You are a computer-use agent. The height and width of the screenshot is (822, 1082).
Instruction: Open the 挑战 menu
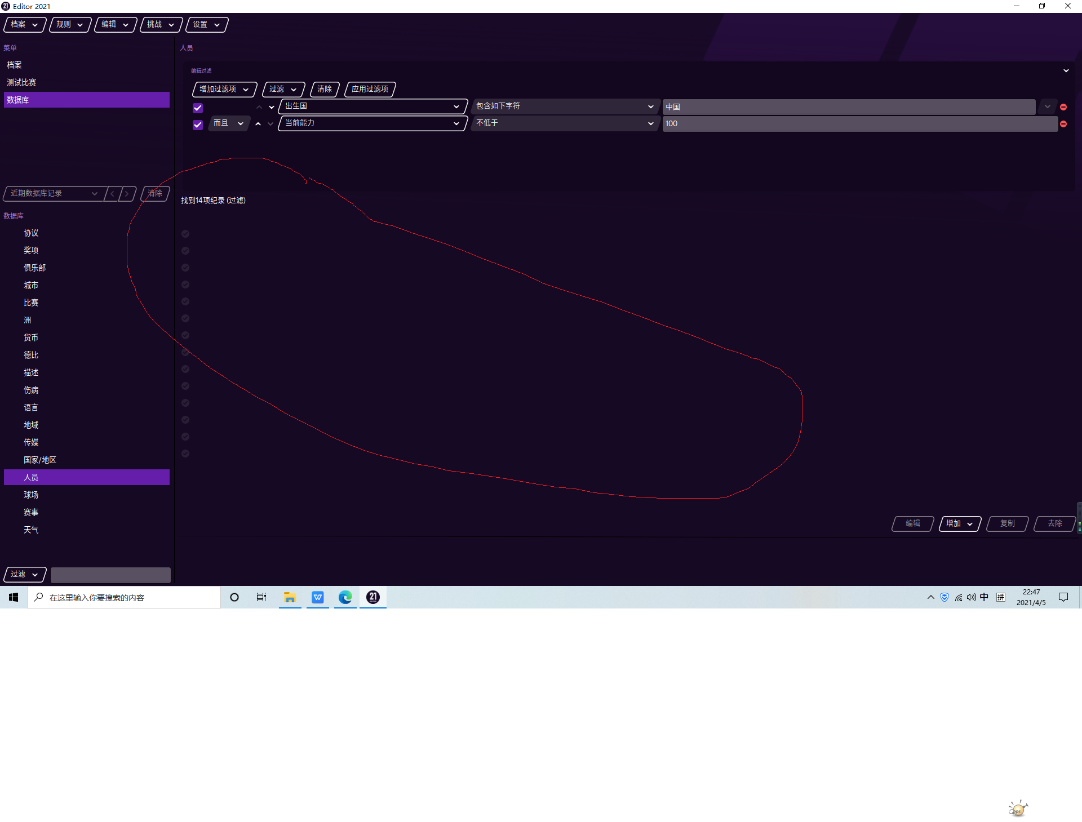pos(161,25)
